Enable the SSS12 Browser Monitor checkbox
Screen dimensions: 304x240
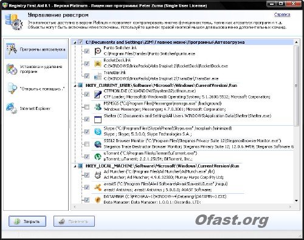(x=87, y=144)
